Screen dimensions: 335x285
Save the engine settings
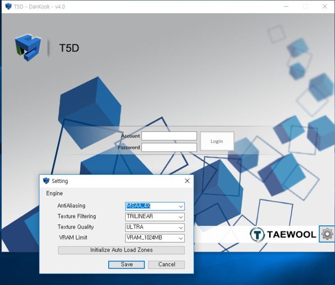tap(127, 265)
